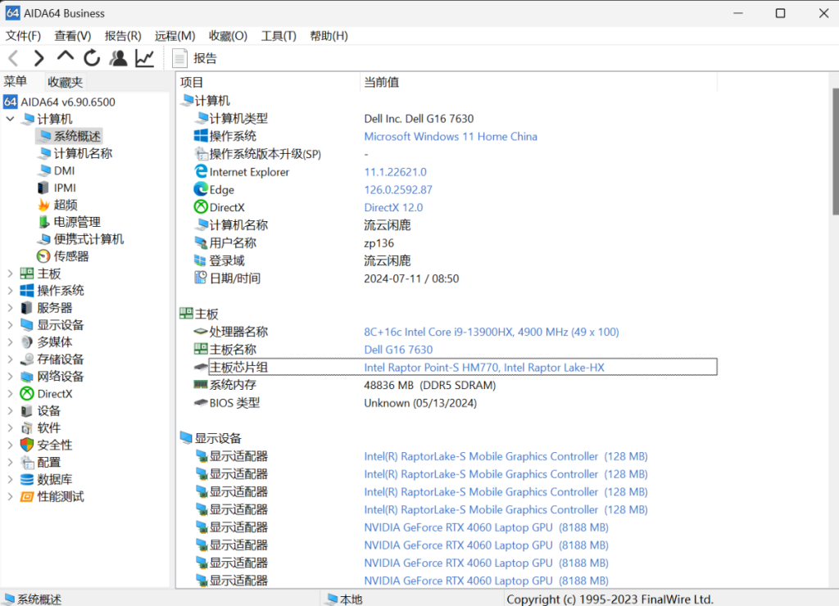Refresh the page with the circular arrow icon
The width and height of the screenshot is (839, 606).
pos(92,58)
